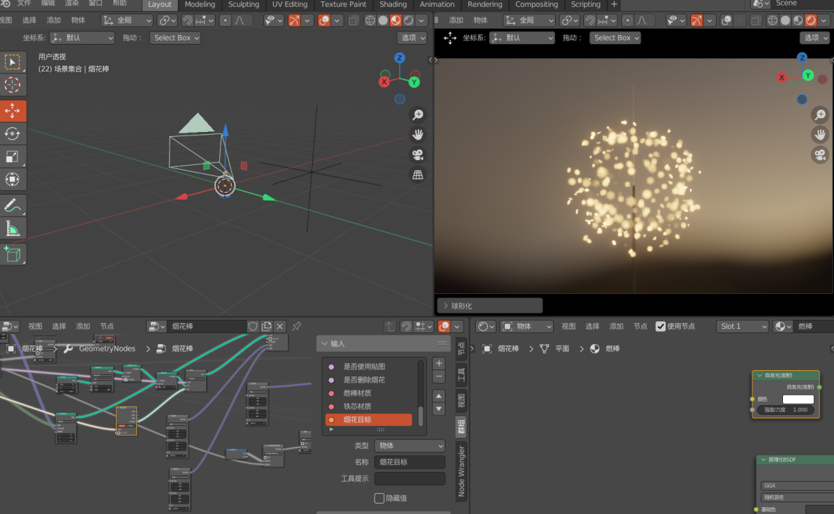The width and height of the screenshot is (834, 514).
Task: Move input socket up with arrow
Action: tap(438, 396)
